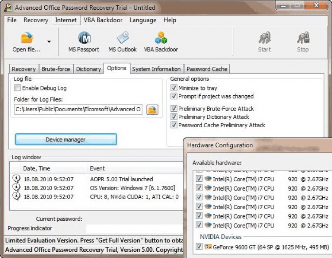
Task: Switch to the Recovery tab
Action: [24, 69]
